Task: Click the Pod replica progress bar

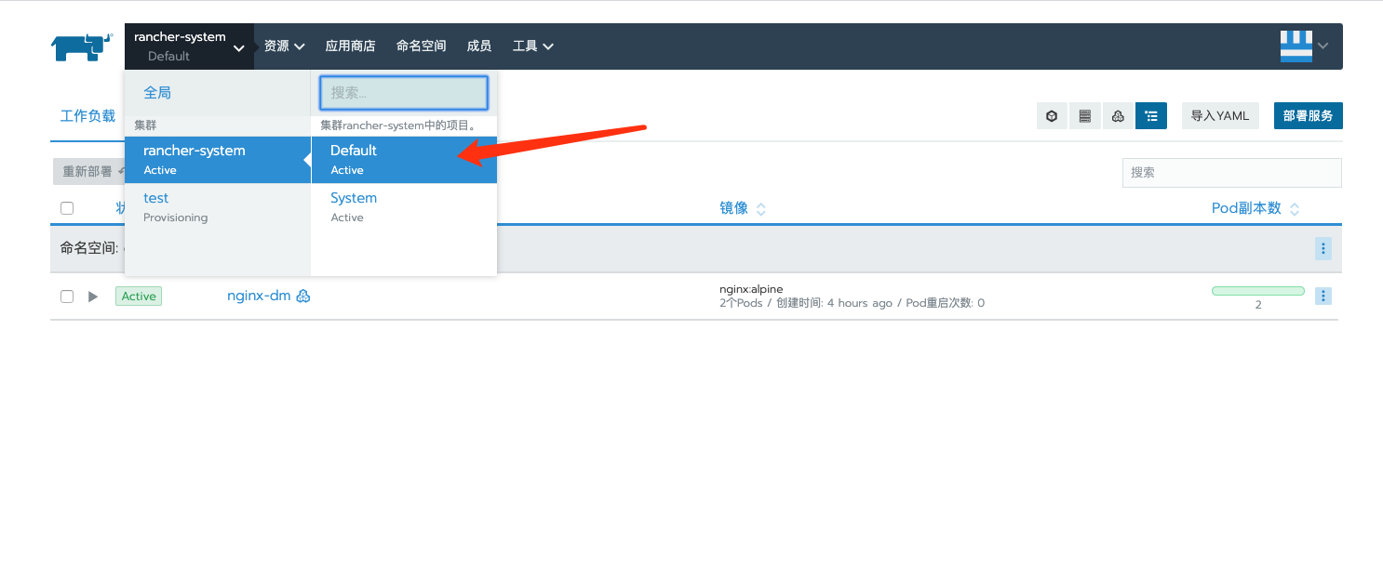Action: [x=1258, y=290]
